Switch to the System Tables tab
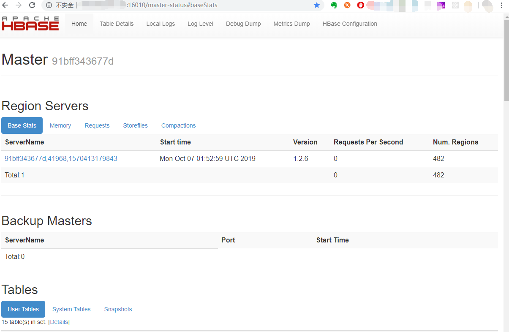The image size is (509, 332). click(71, 309)
